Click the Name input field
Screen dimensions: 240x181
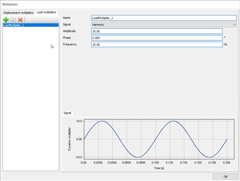point(164,18)
